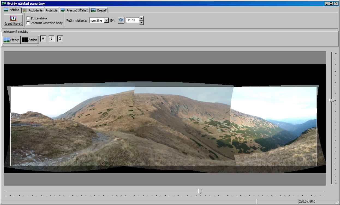Click the horizontal field-of-view slider handle
This screenshot has width=340, height=205.
click(200, 192)
